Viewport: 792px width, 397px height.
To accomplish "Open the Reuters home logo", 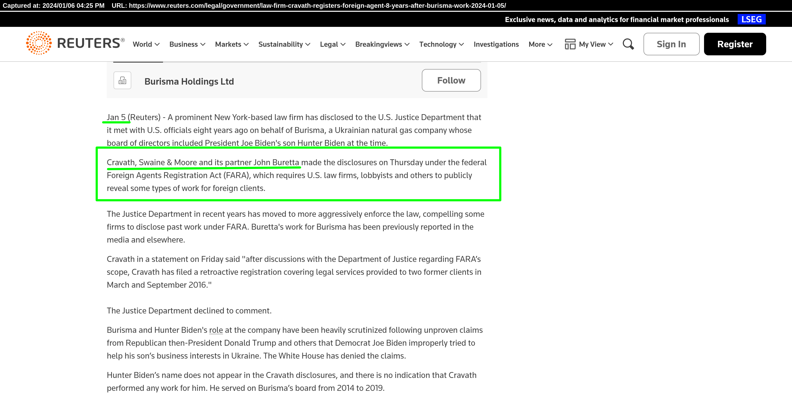I will (75, 43).
